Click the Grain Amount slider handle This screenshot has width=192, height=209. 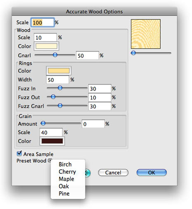pos(43,123)
